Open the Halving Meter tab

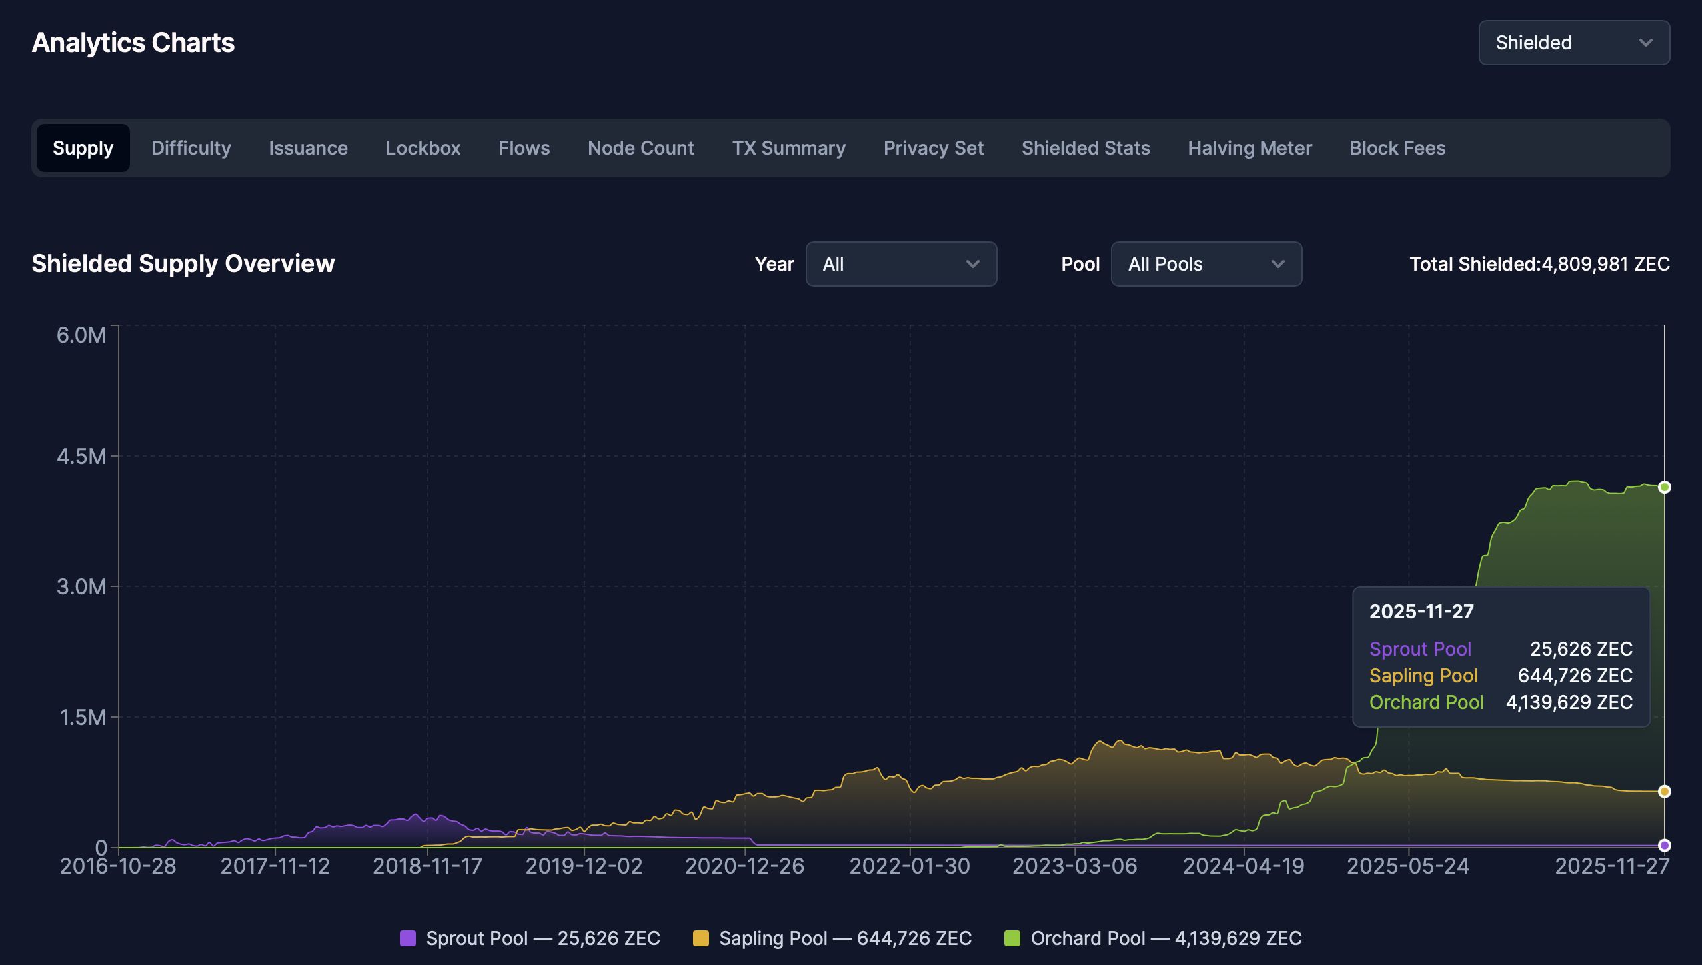coord(1249,148)
